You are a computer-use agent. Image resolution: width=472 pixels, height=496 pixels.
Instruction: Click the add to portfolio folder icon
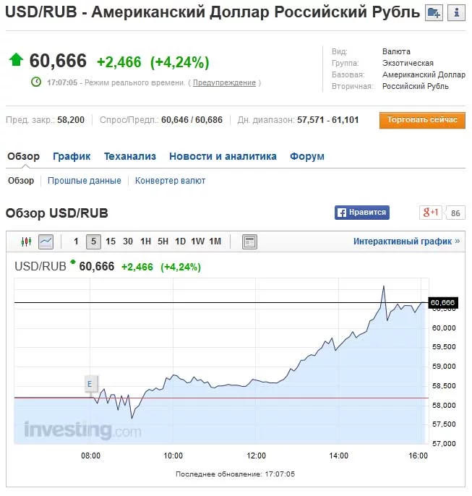coord(434,12)
